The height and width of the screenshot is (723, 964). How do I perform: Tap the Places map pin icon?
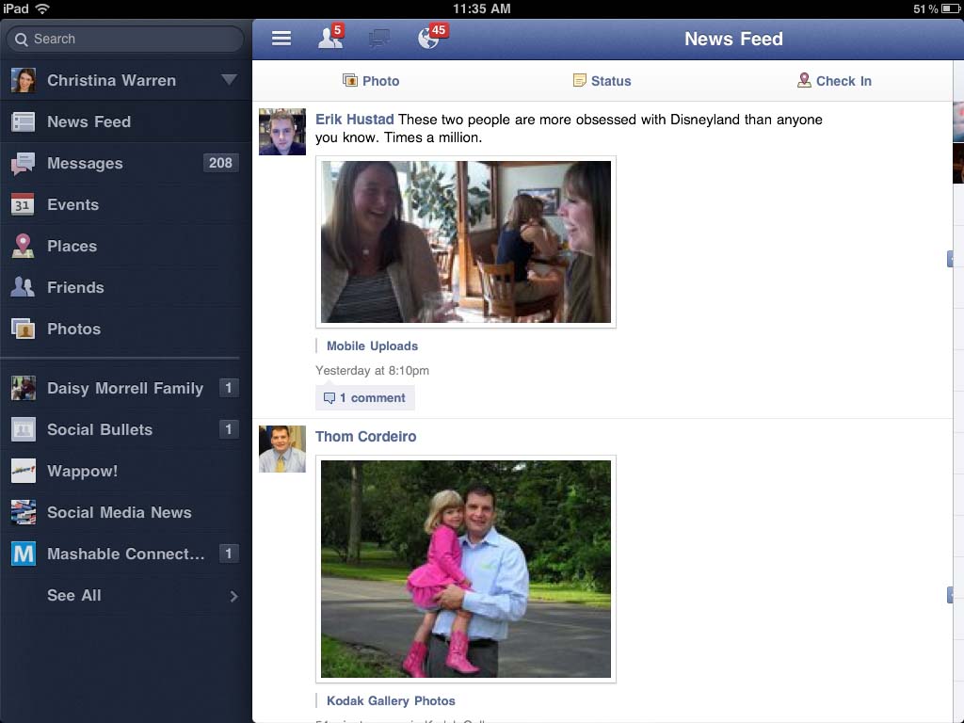coord(24,246)
